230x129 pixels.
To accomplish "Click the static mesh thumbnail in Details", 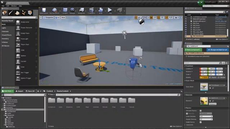I will pyautogui.click(x=204, y=87).
